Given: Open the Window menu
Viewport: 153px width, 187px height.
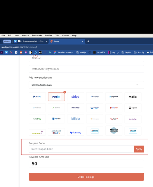Looking at the screenshot, I should pyautogui.click(x=65, y=36).
